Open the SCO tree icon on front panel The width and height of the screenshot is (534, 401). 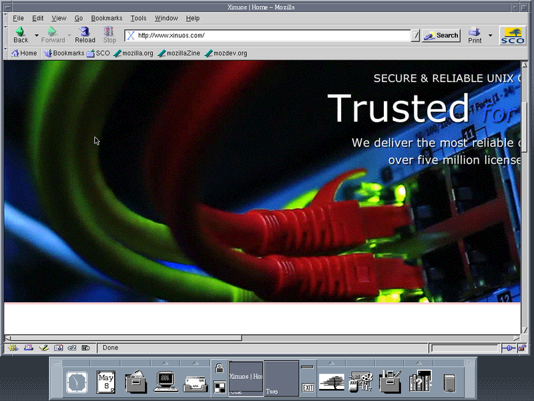tap(331, 382)
